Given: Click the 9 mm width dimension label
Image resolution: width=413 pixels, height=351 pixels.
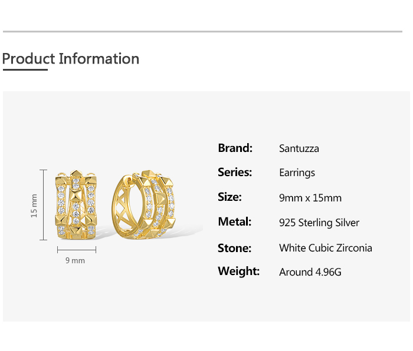Looking at the screenshot, I should [x=76, y=260].
